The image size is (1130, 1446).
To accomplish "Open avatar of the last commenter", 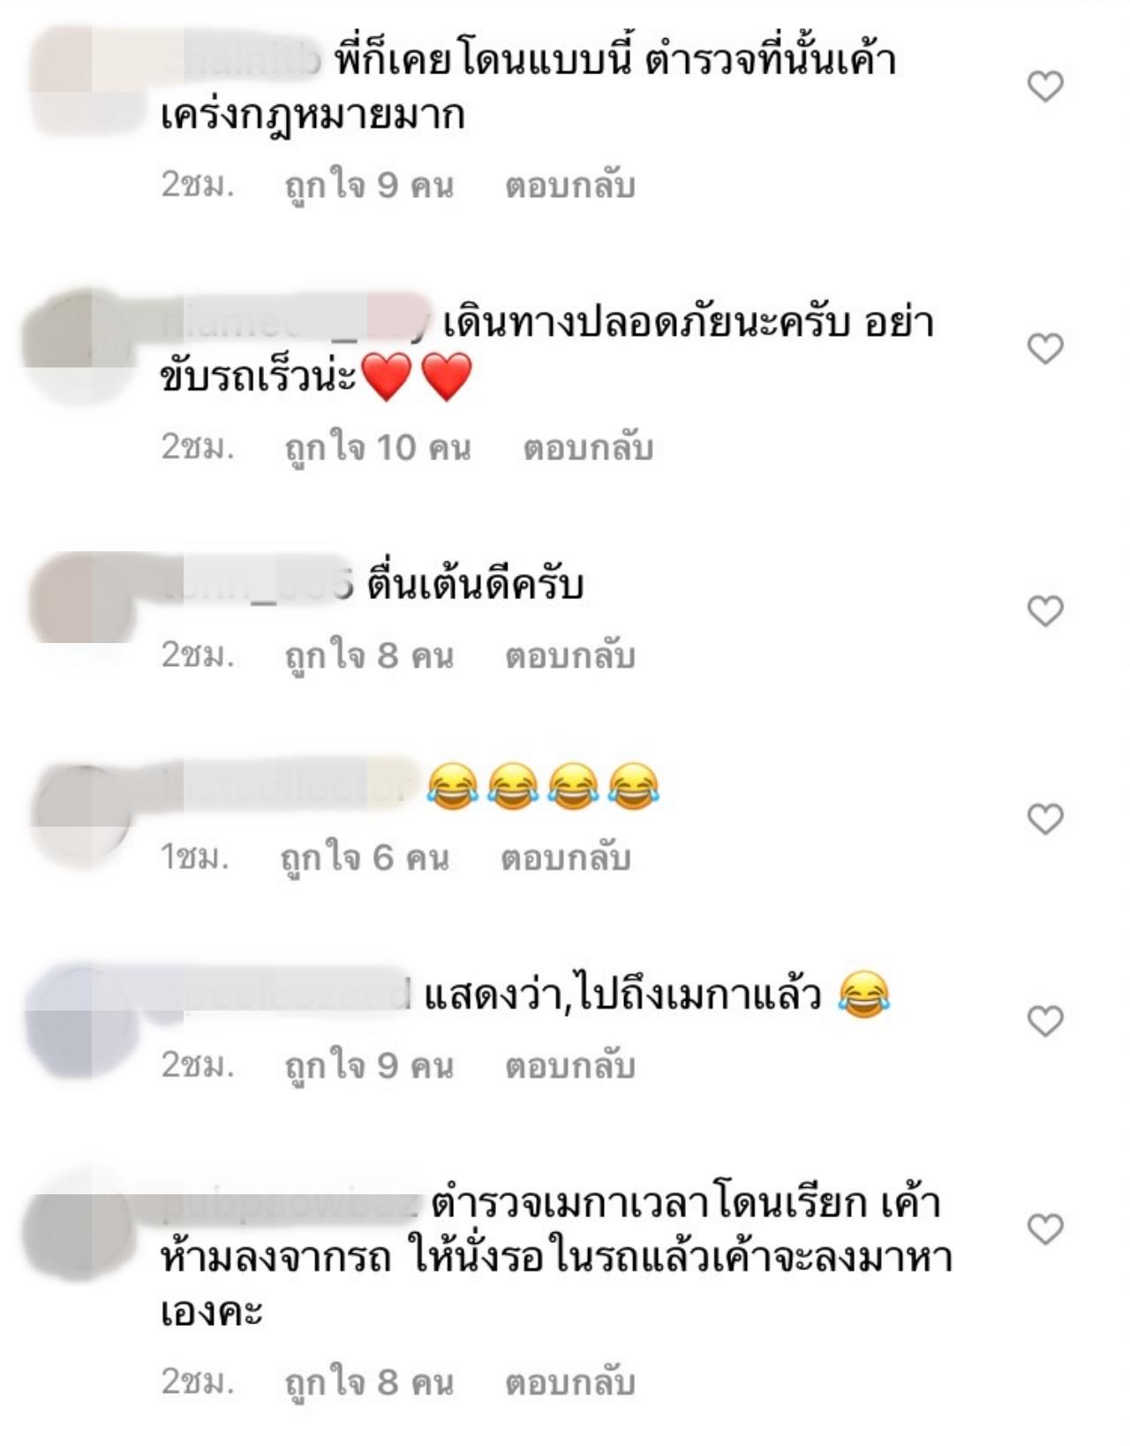I will tap(81, 1228).
